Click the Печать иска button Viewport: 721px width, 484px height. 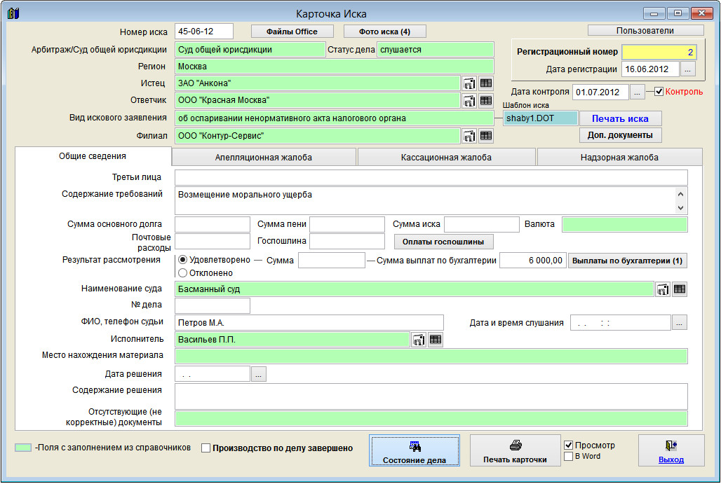click(x=620, y=118)
